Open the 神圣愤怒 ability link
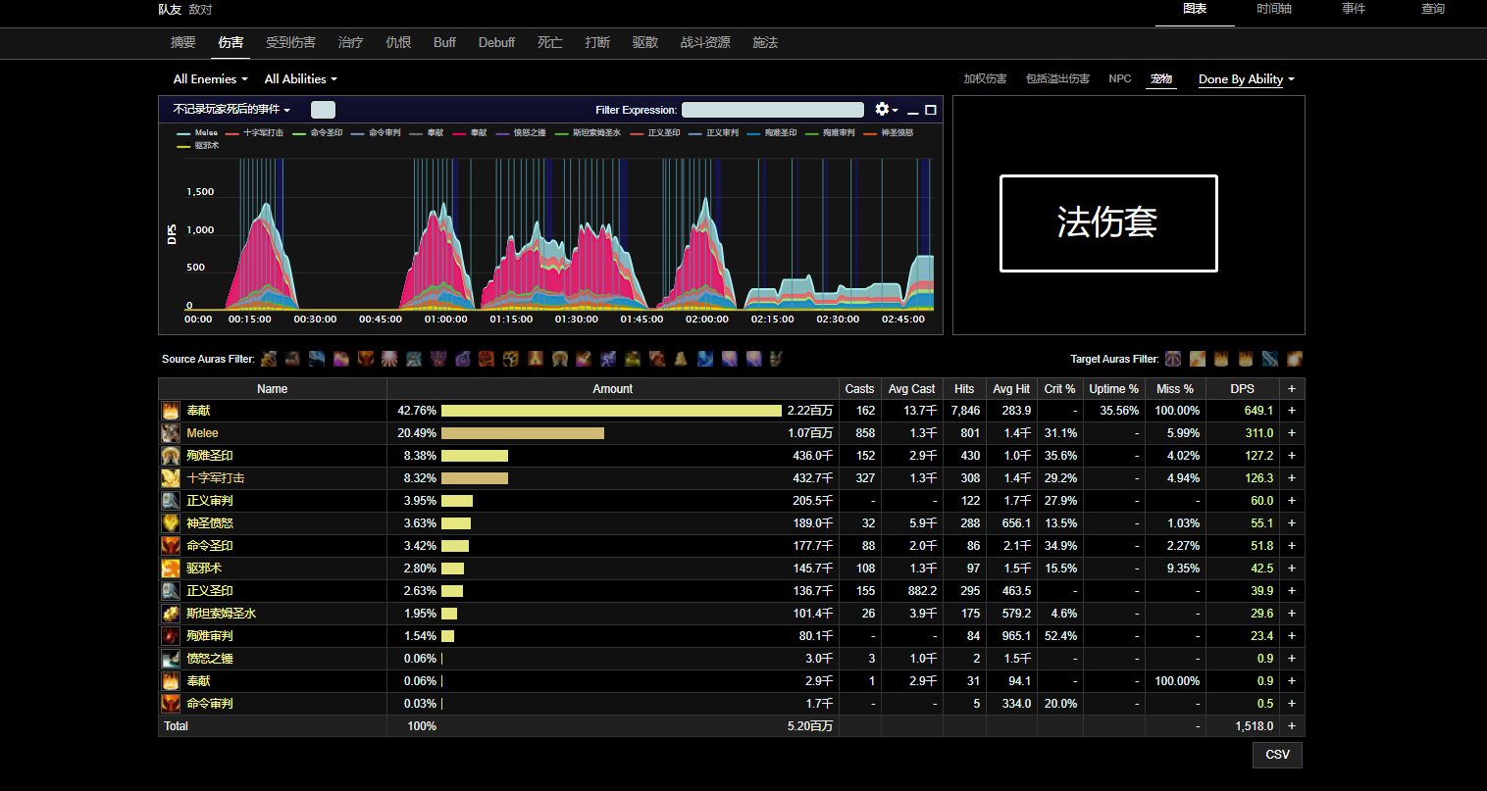 pos(209,523)
